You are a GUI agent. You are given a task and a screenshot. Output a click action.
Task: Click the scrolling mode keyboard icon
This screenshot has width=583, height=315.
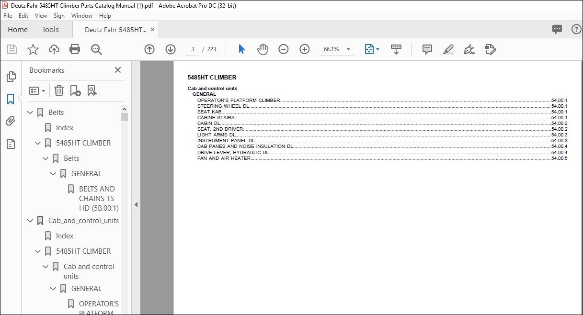pyautogui.click(x=396, y=49)
